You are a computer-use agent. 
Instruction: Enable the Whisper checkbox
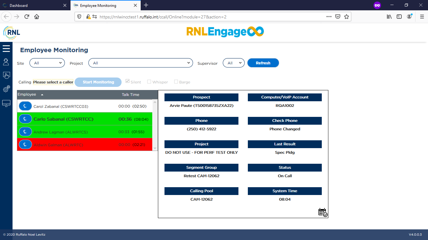tap(149, 82)
